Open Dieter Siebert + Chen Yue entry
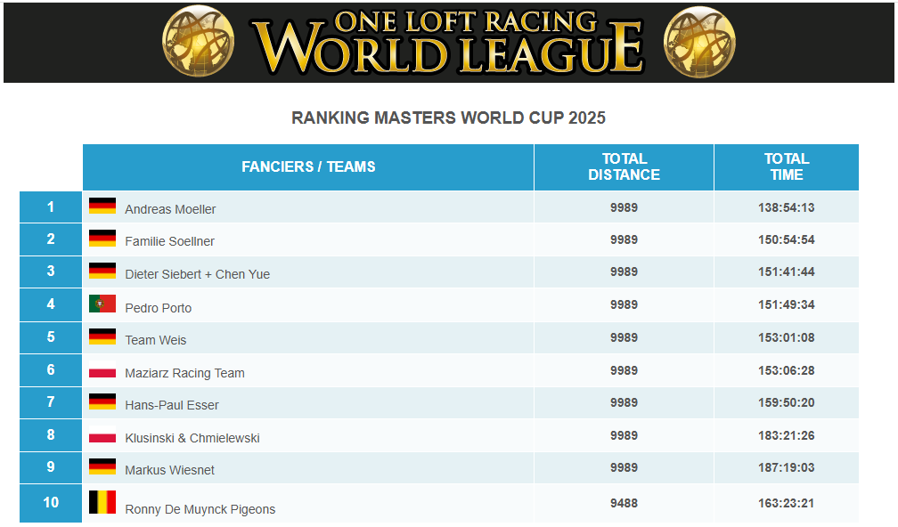This screenshot has width=898, height=527. coord(197,274)
